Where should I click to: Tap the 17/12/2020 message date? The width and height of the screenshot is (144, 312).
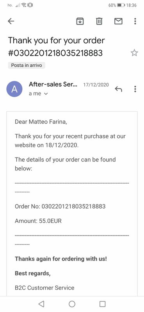click(96, 85)
